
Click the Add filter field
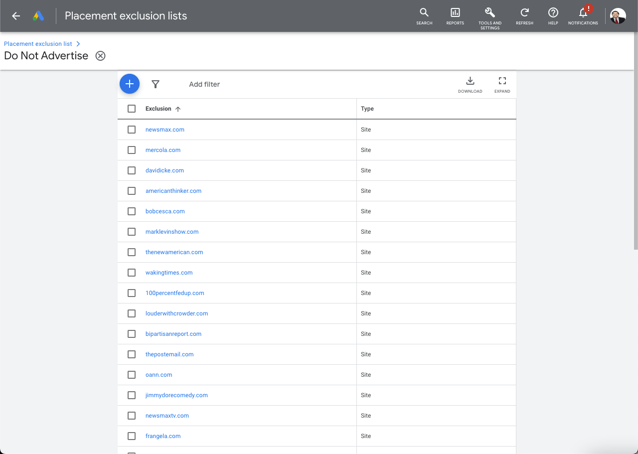click(x=204, y=84)
